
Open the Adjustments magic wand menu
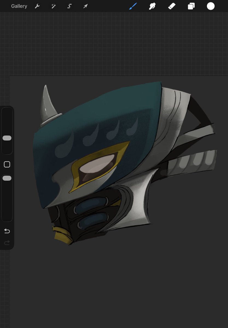click(53, 6)
